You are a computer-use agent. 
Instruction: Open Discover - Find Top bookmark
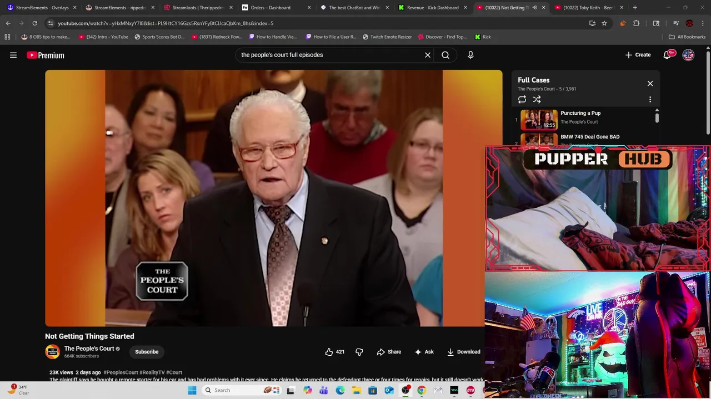click(x=442, y=37)
